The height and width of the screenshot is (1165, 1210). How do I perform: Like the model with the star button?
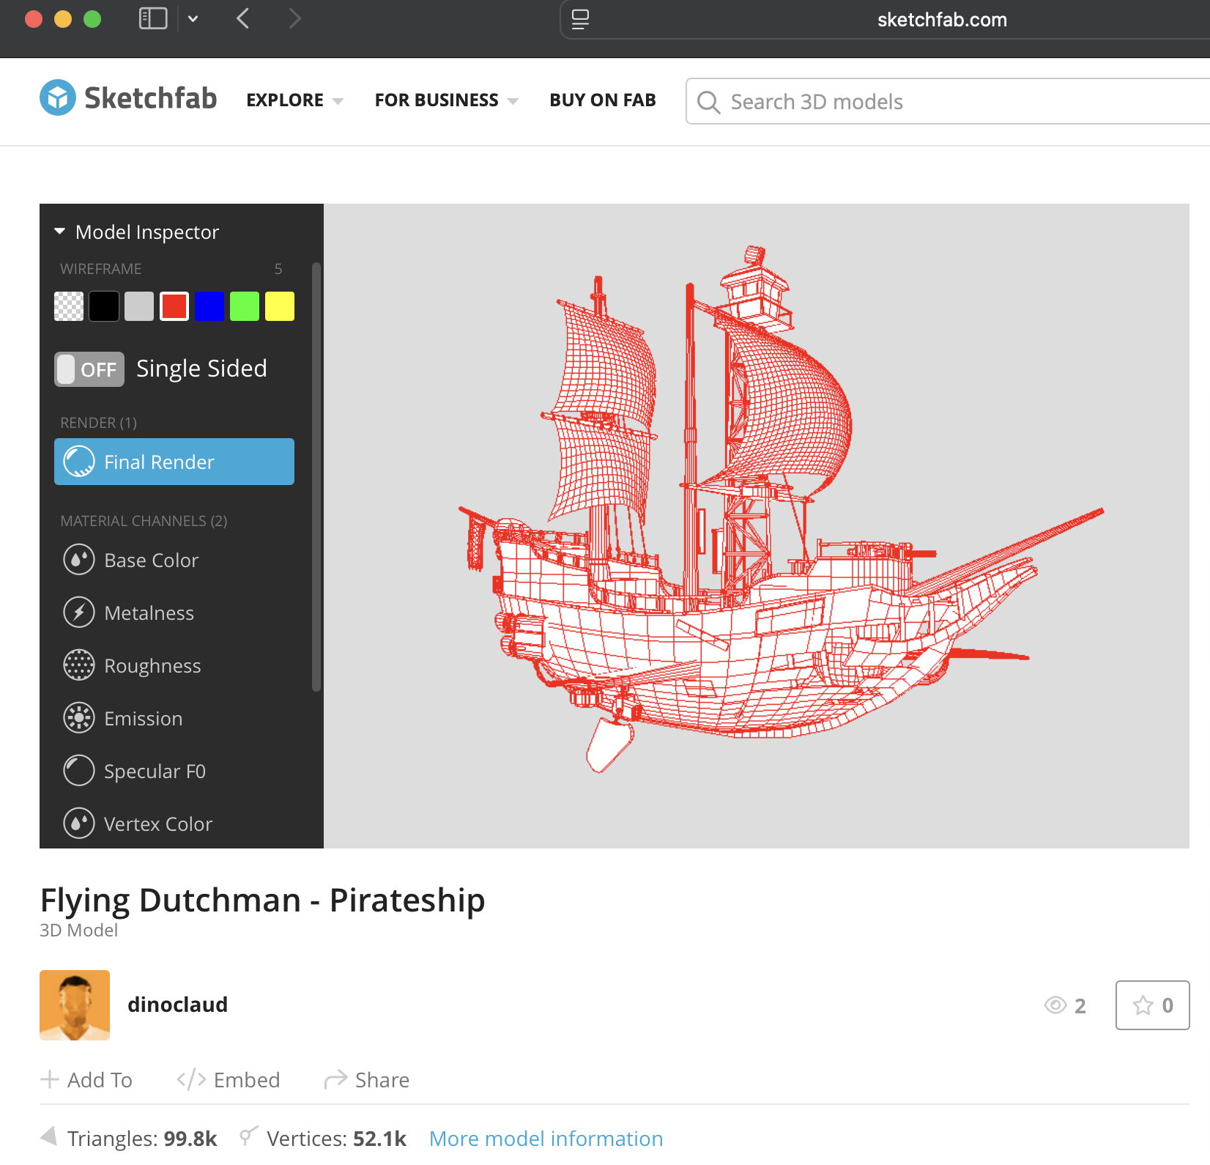[x=1152, y=1005]
